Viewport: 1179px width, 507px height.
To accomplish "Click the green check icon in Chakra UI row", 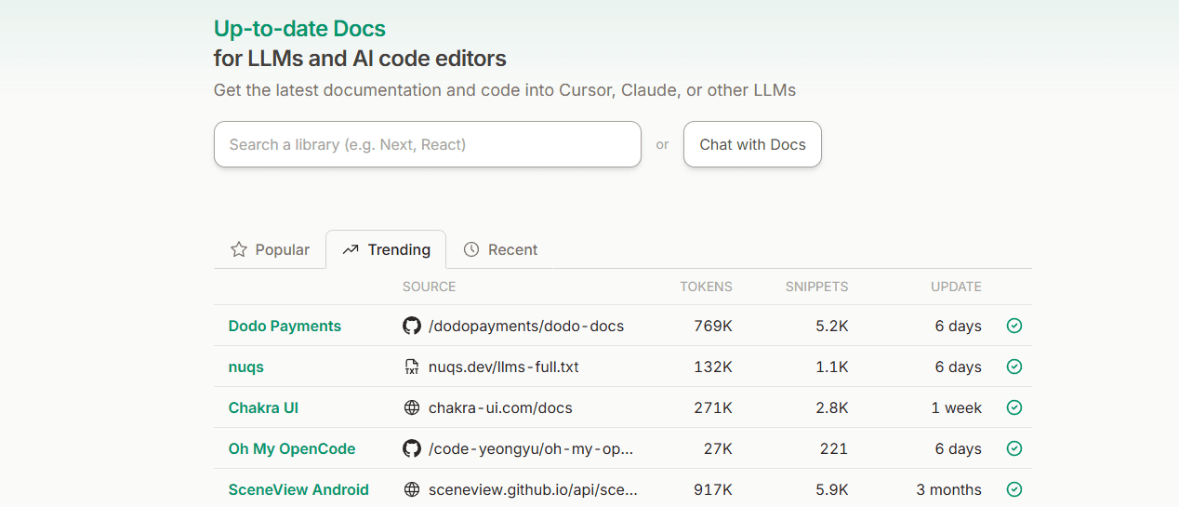I will pos(1014,407).
